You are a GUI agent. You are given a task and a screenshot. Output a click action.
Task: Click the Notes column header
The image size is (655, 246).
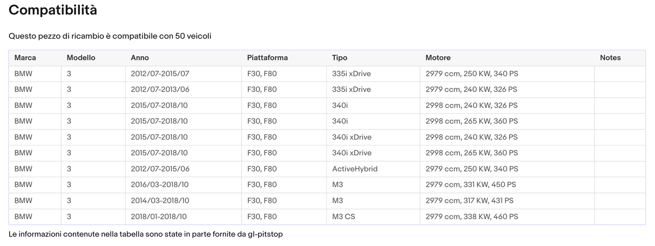(x=610, y=58)
